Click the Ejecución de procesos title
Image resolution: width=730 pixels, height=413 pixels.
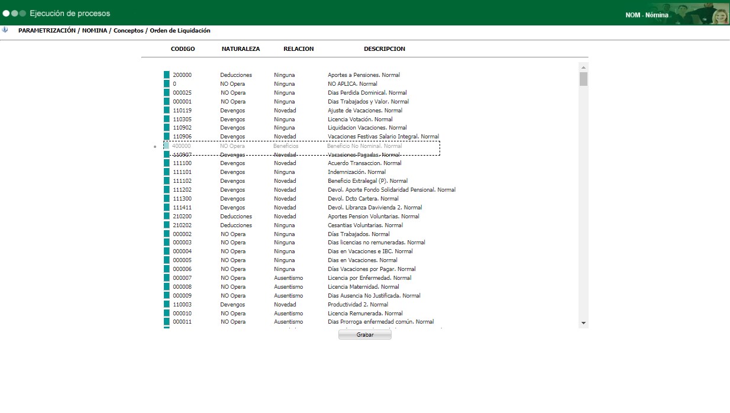pyautogui.click(x=70, y=13)
